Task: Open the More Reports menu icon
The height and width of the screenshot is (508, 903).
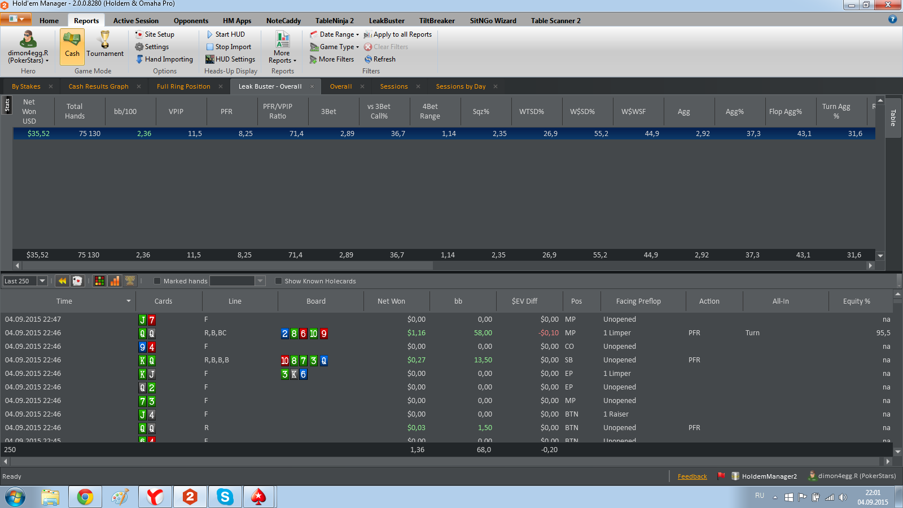Action: tap(282, 46)
